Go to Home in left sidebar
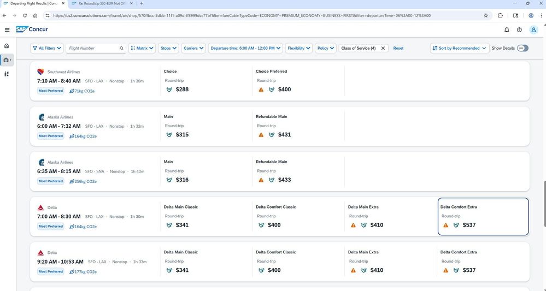Viewport: 546px width, 291px height. tap(7, 46)
